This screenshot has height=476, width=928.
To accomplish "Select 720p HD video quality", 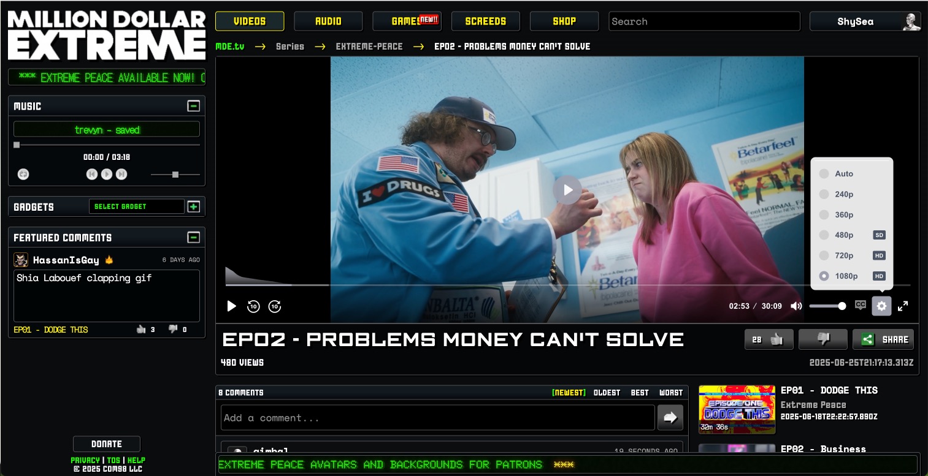I will pos(852,255).
